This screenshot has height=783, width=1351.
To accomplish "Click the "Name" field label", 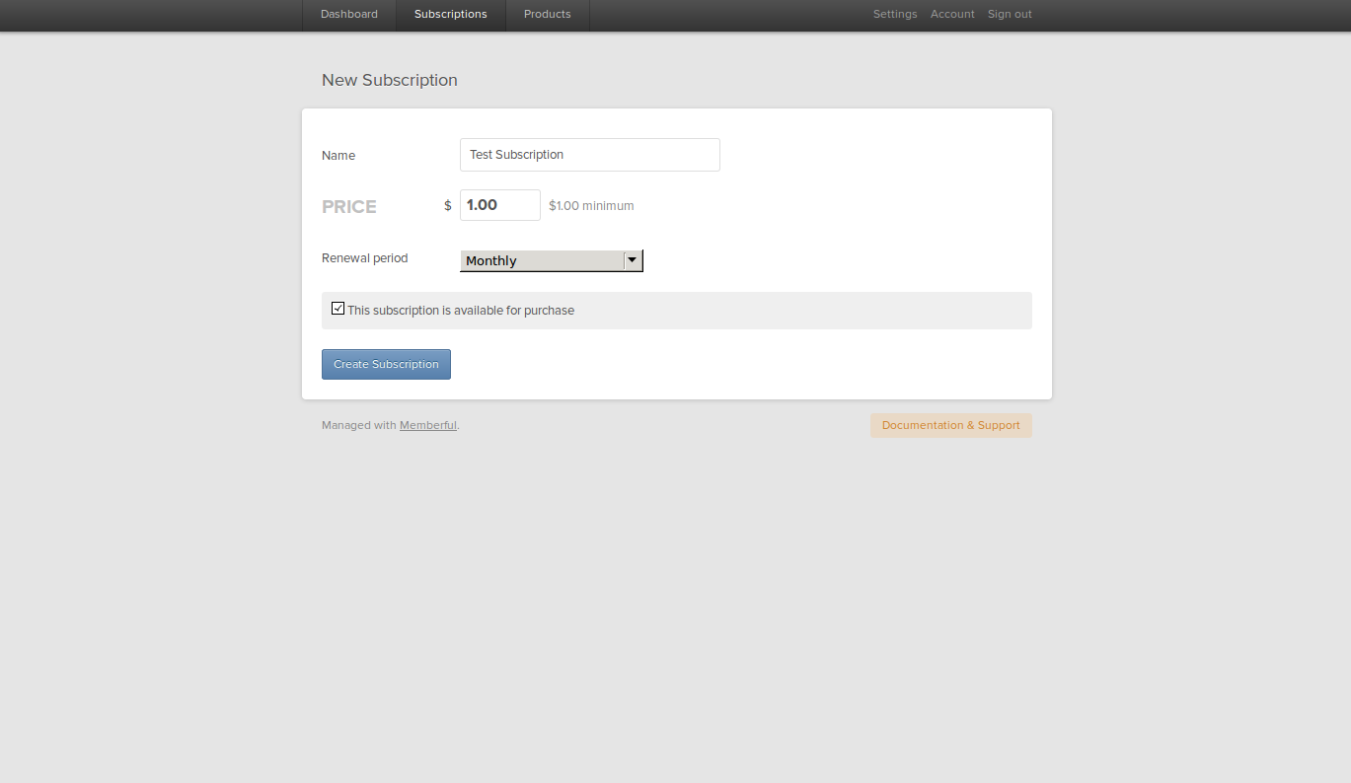I will [x=338, y=156].
